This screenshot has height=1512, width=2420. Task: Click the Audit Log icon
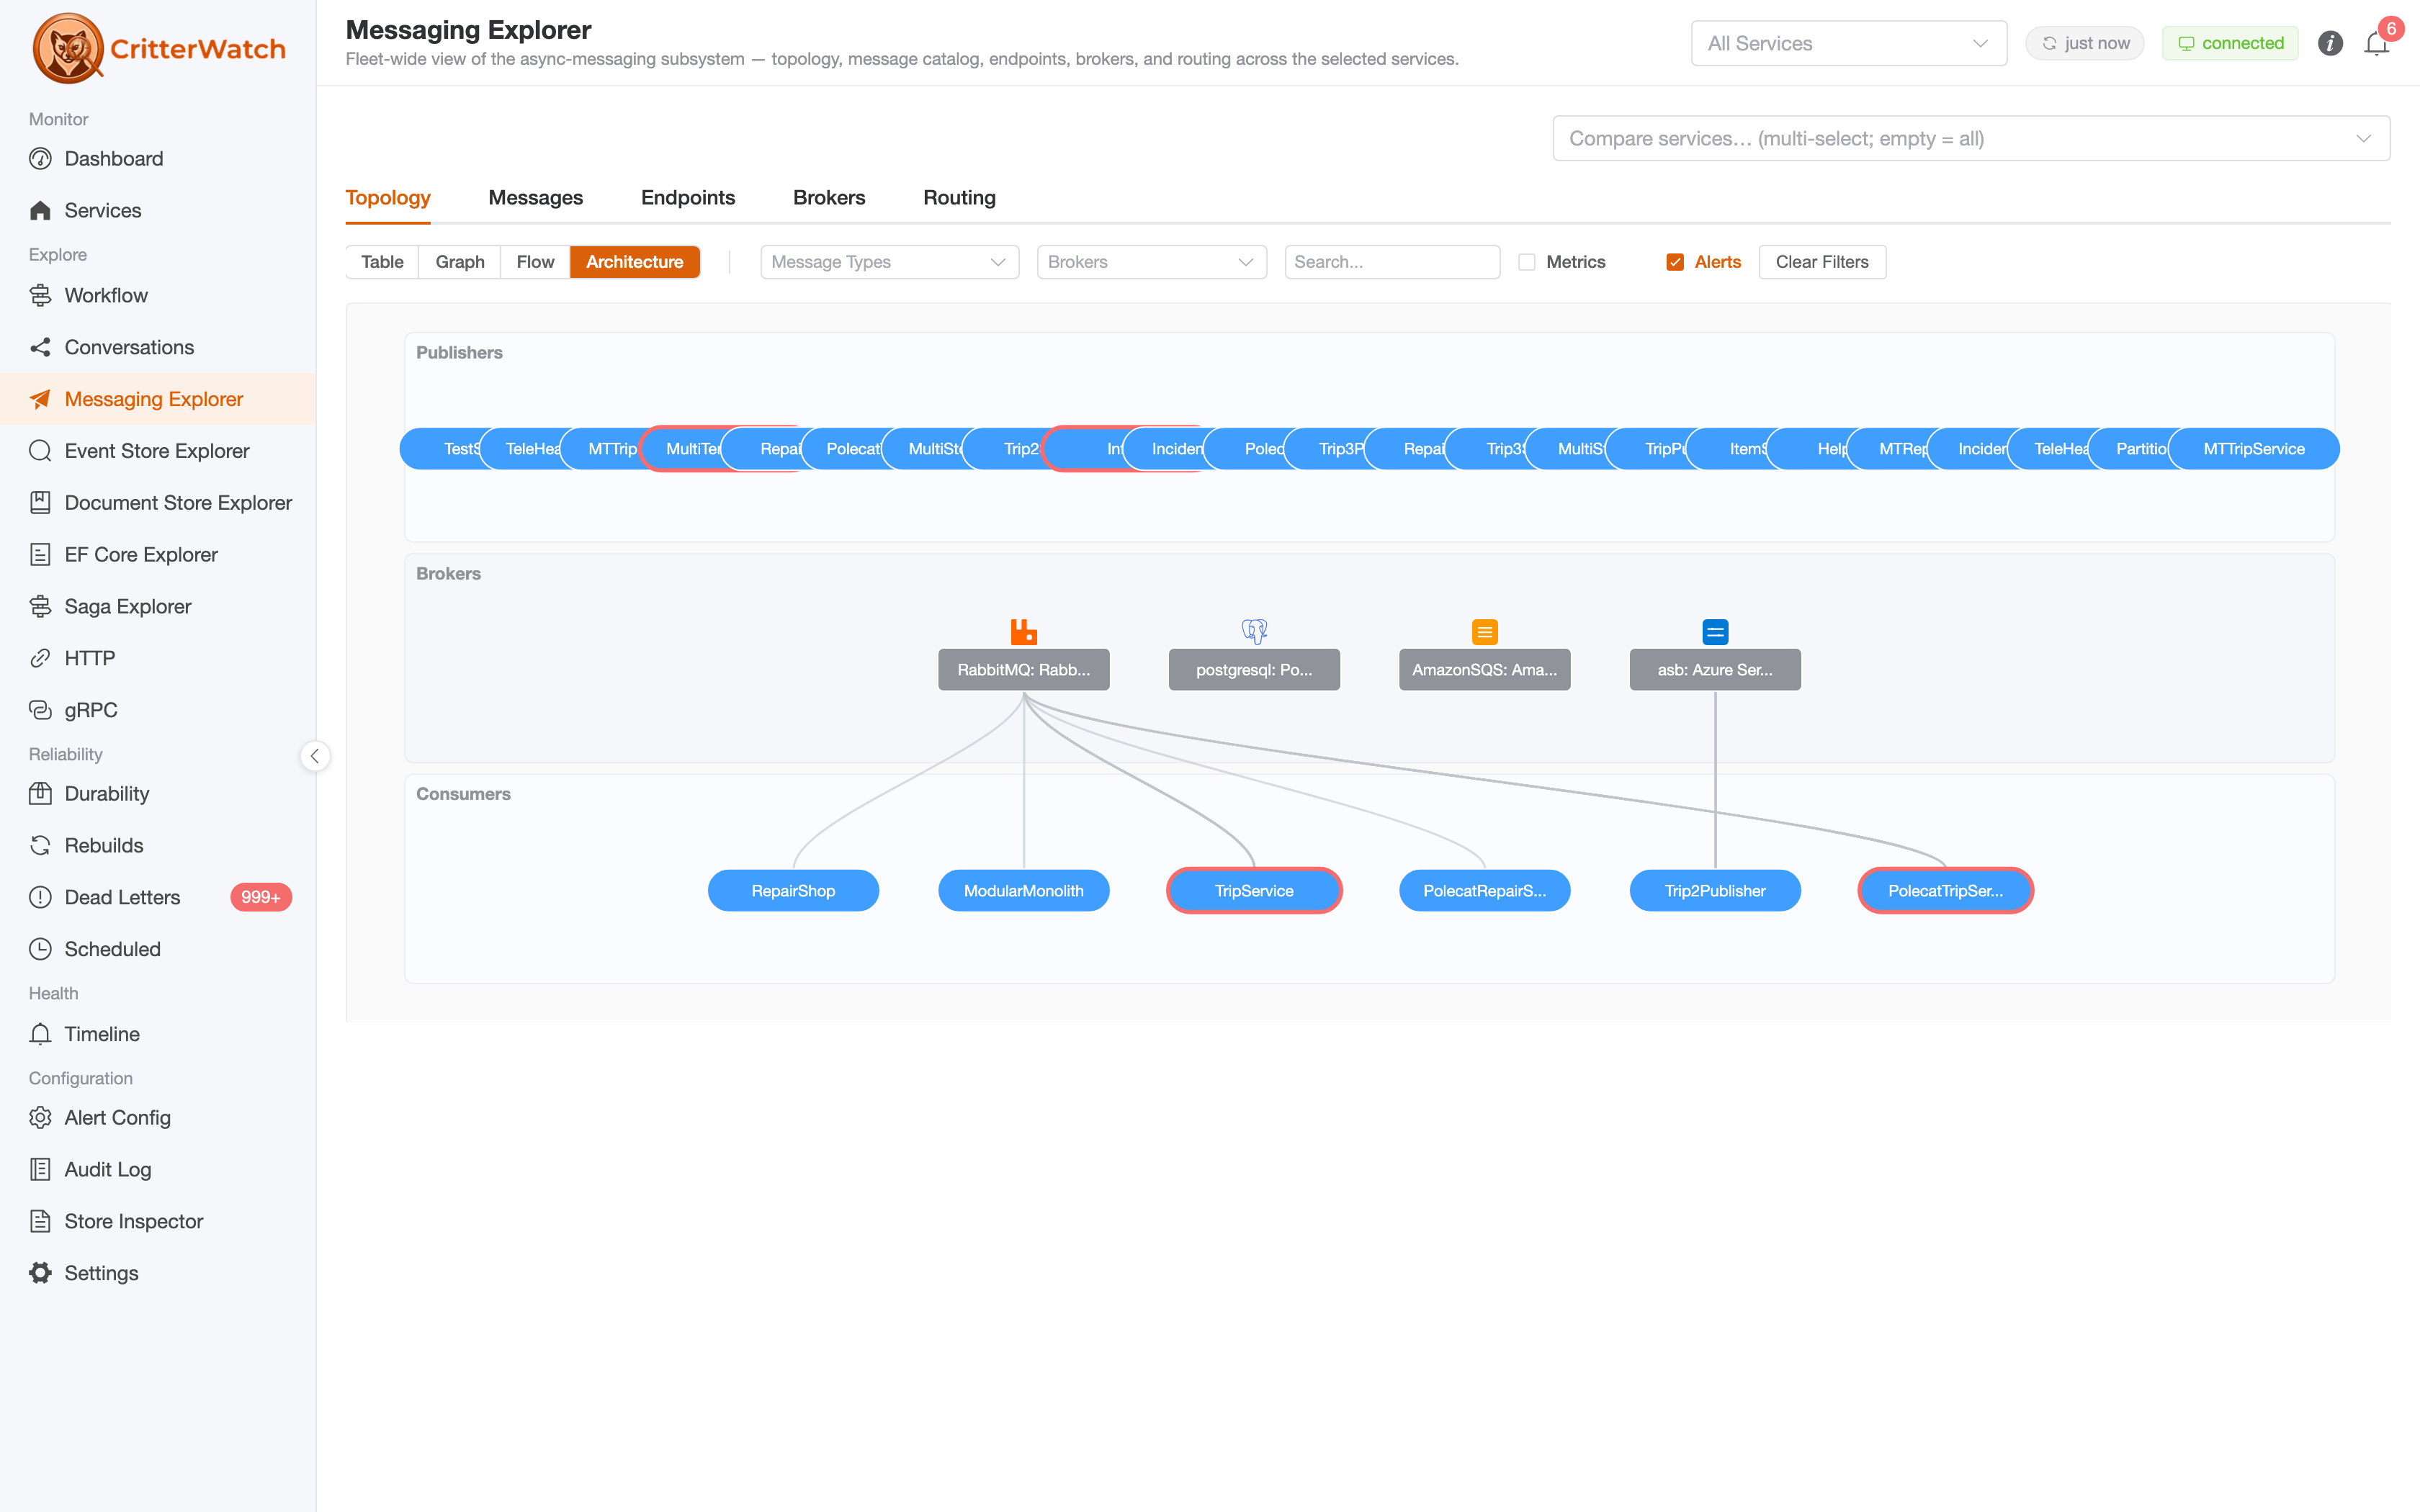point(40,1170)
